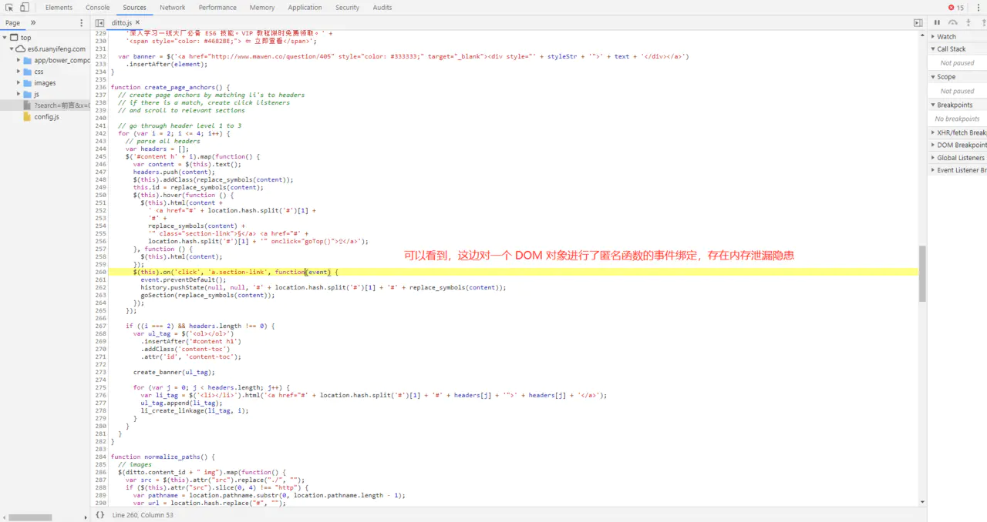The height and width of the screenshot is (522, 987).
Task: Switch to the Memory tab
Action: click(x=262, y=8)
